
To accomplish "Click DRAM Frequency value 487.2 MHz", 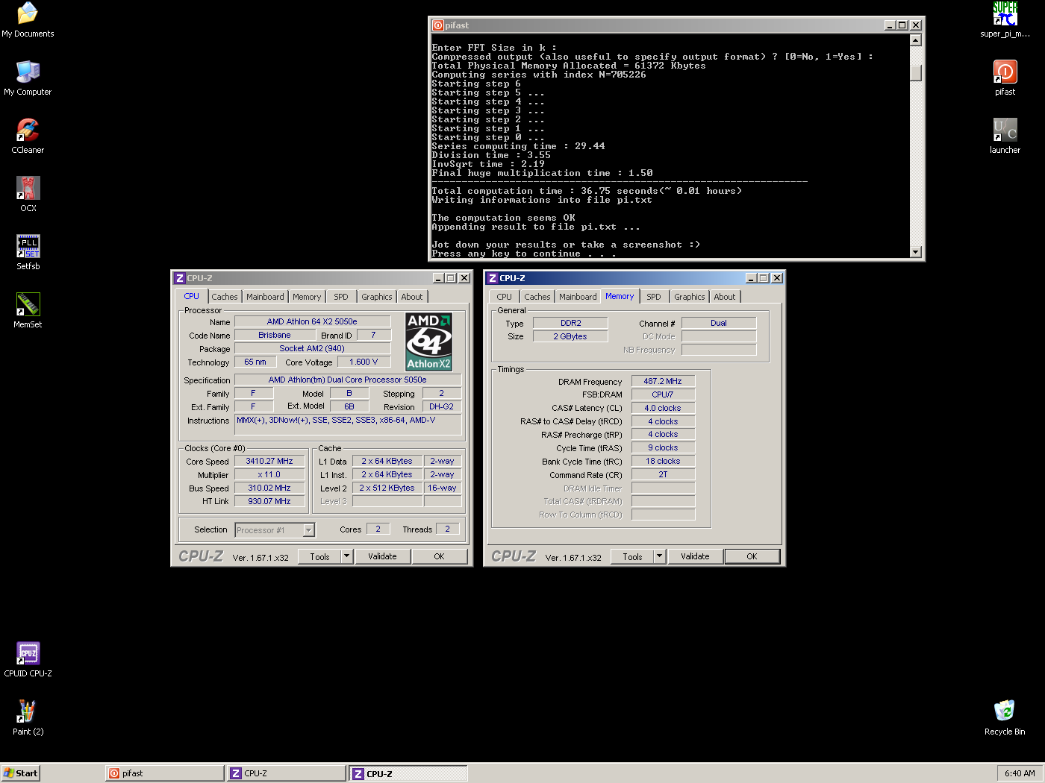I will point(663,381).
